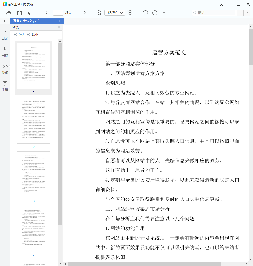
Task: Click 缩小 to shrink thumbnails
Action: 33,35
